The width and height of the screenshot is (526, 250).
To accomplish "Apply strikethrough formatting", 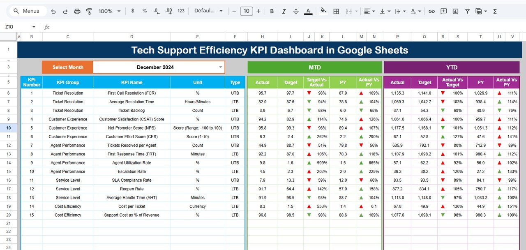I will [296, 11].
